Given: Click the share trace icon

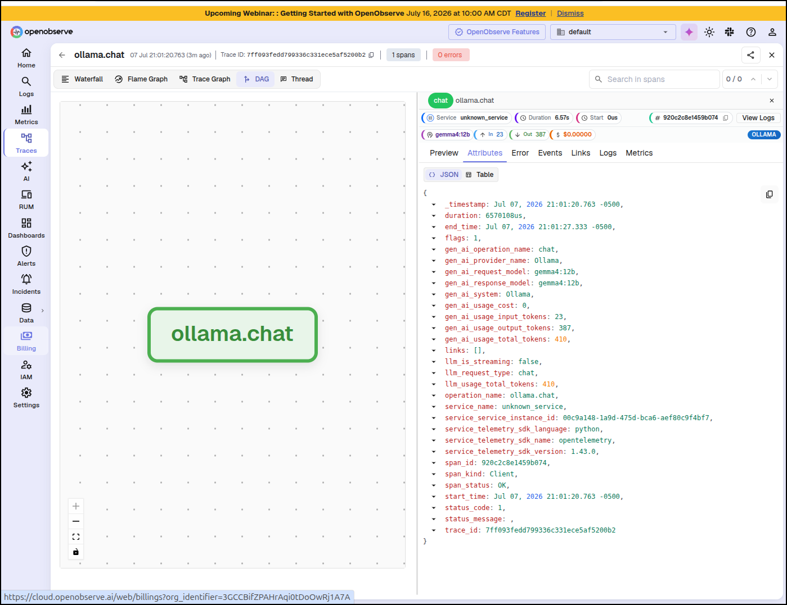Looking at the screenshot, I should pos(751,54).
